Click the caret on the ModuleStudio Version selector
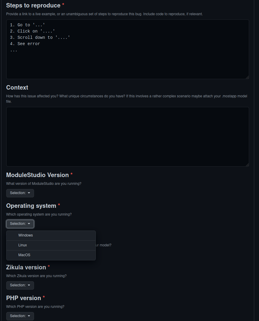 pyautogui.click(x=29, y=193)
